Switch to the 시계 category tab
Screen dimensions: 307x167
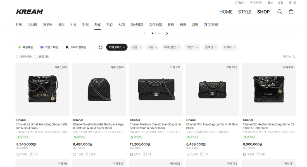(122, 25)
